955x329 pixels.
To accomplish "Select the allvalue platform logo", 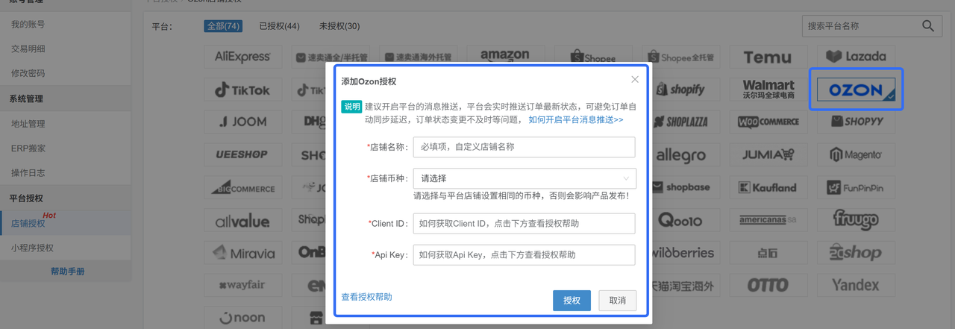I will (x=242, y=221).
